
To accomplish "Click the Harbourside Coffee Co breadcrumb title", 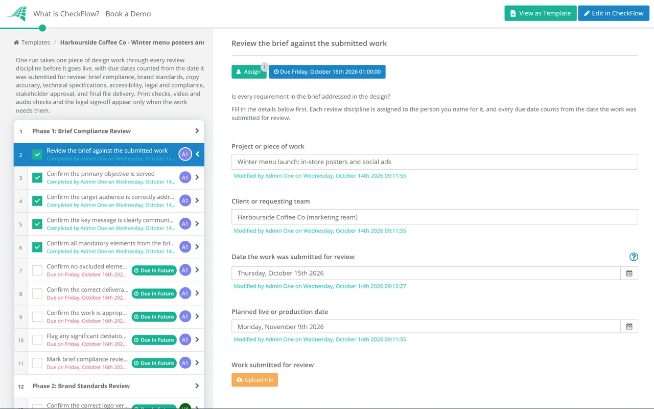I will click(x=132, y=42).
